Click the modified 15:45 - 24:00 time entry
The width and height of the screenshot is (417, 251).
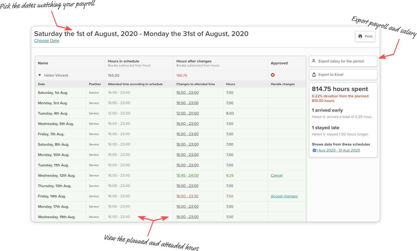(187, 175)
